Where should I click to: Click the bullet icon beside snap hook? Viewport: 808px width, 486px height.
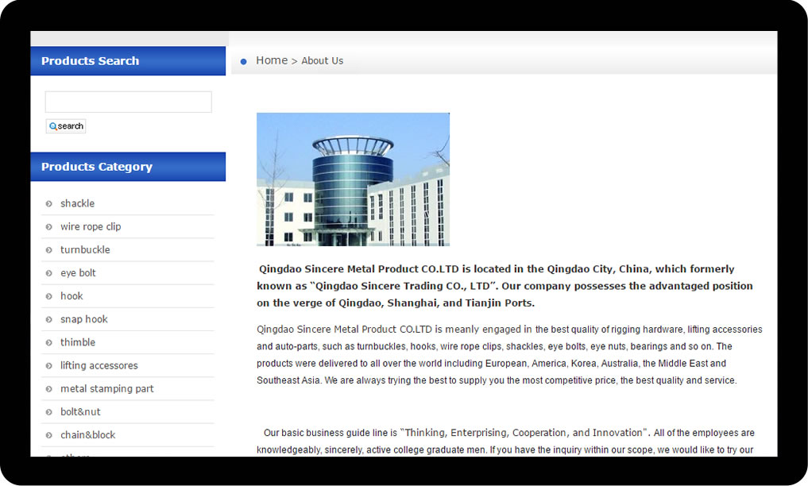[x=49, y=320]
